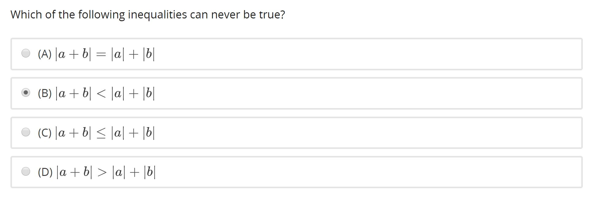Click the label text (A)
Image resolution: width=592 pixels, height=202 pixels.
(x=44, y=54)
